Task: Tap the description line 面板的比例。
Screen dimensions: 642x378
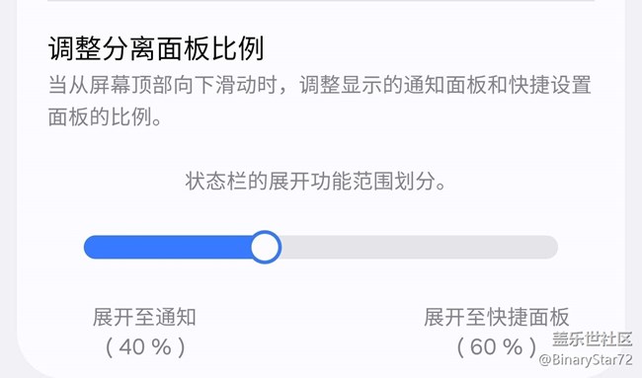Action: 106,117
